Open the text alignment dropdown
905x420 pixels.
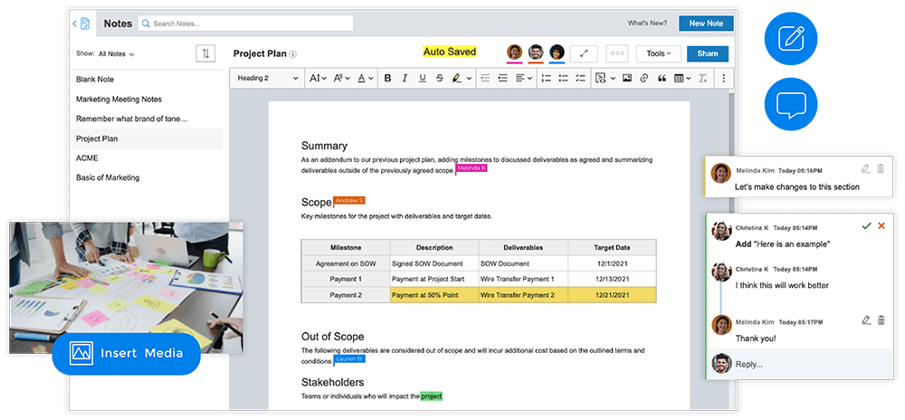(524, 78)
